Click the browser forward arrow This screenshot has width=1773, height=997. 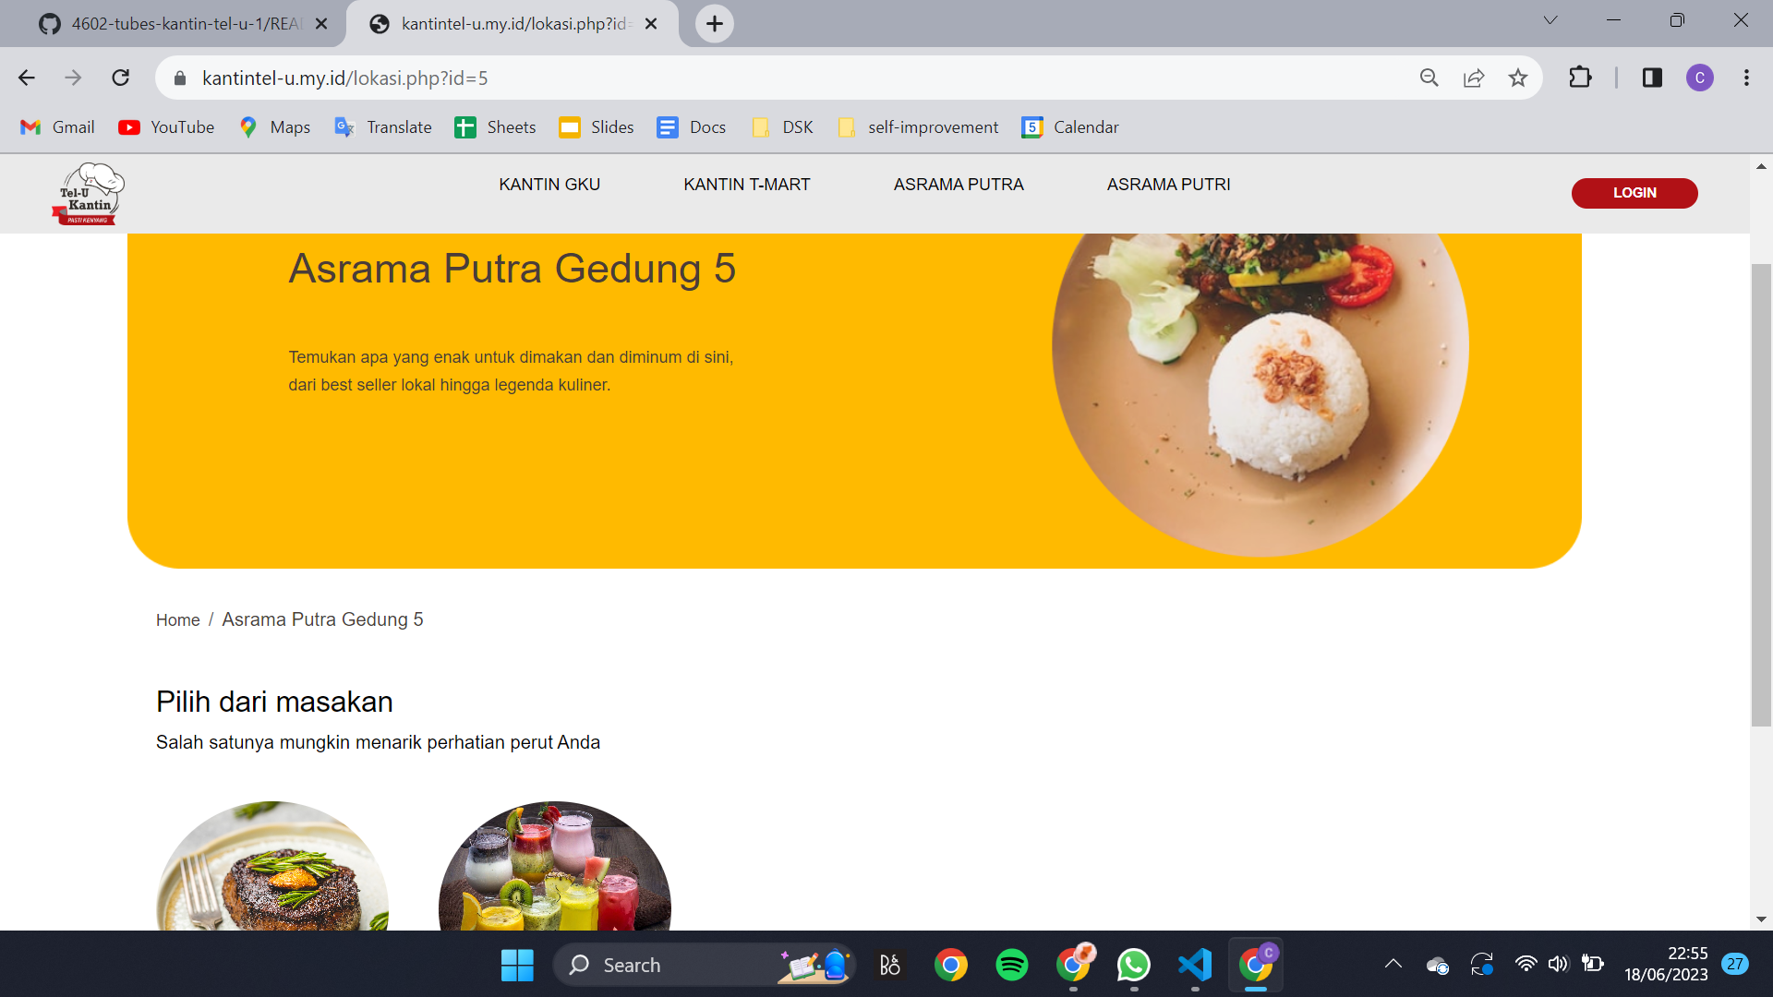(73, 78)
